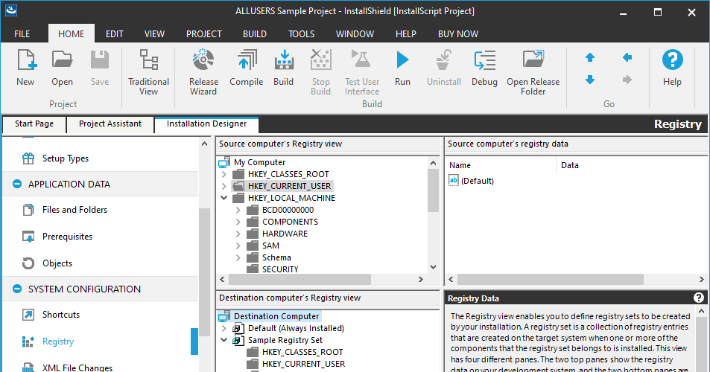This screenshot has width=710, height=372.
Task: Collapse HKEY_LOCAL_MACHINE in source registry view
Action: pyautogui.click(x=224, y=197)
